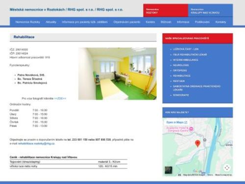Open Neurologie link in sidebar
This screenshot has height=184, width=245.
click(x=181, y=65)
